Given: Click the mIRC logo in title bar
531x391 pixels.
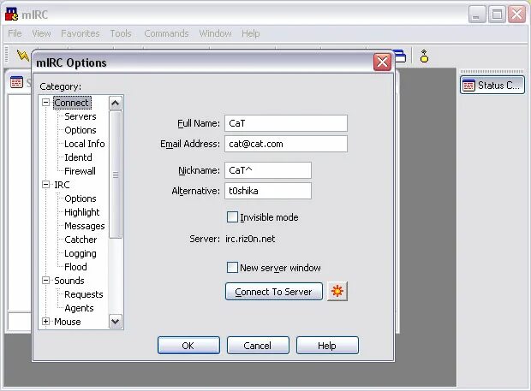Looking at the screenshot, I should coord(11,15).
